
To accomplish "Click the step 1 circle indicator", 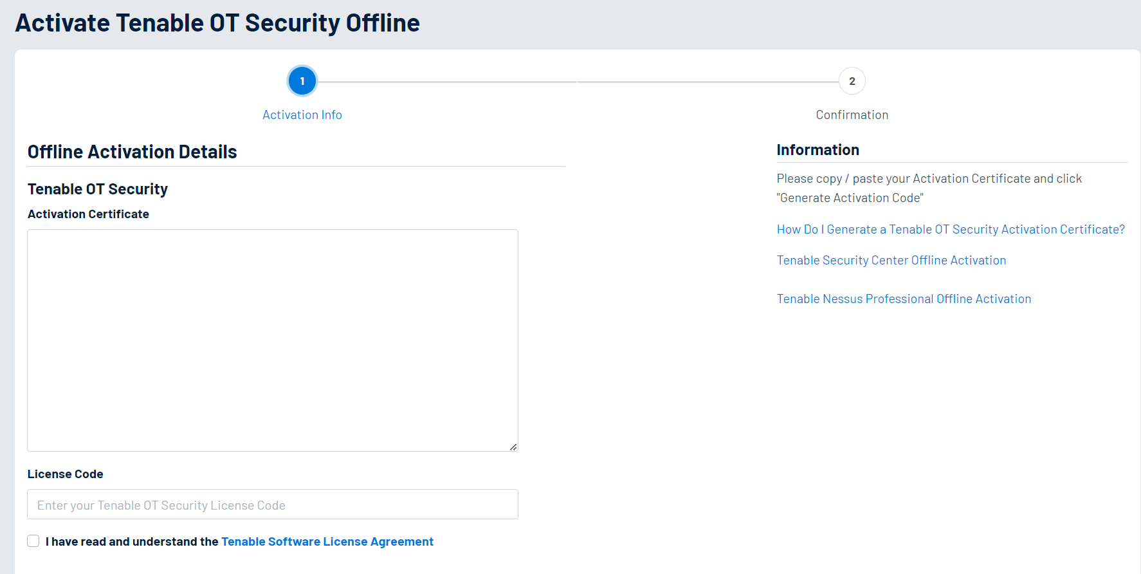I will coord(302,81).
